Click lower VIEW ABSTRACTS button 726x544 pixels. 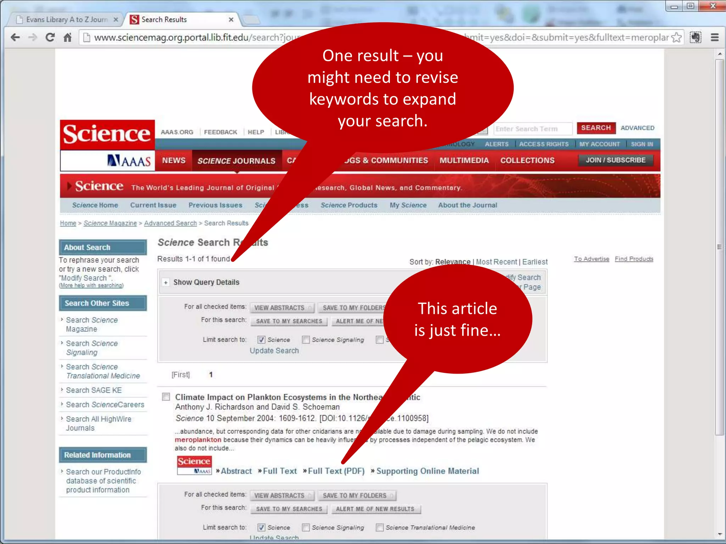point(282,495)
